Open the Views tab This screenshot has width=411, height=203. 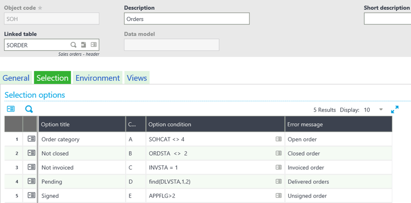[x=137, y=78]
